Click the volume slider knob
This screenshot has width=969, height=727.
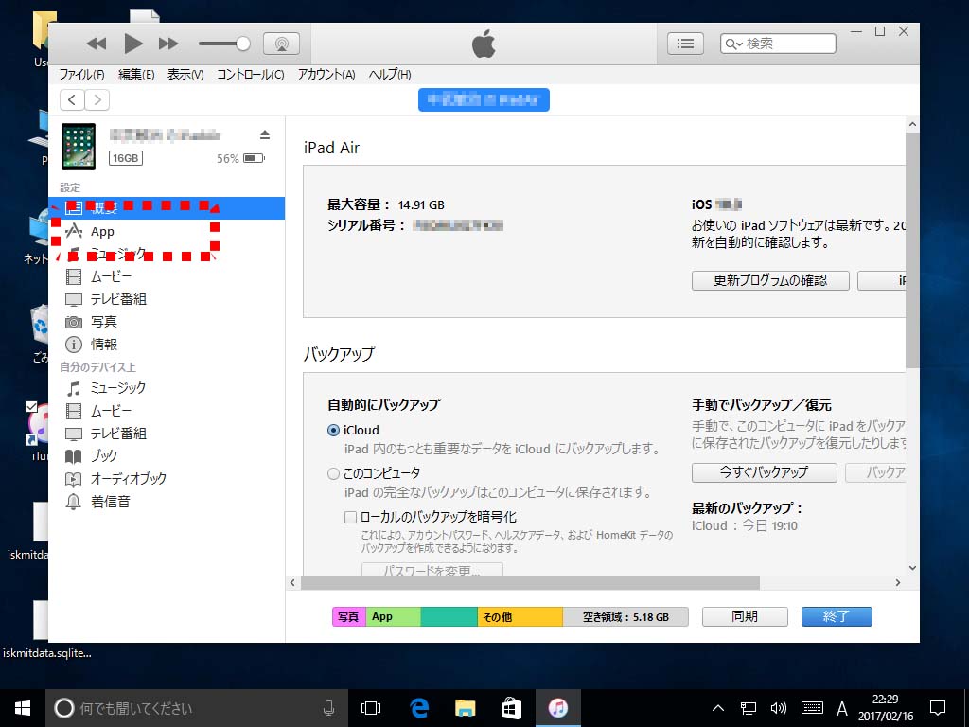243,44
